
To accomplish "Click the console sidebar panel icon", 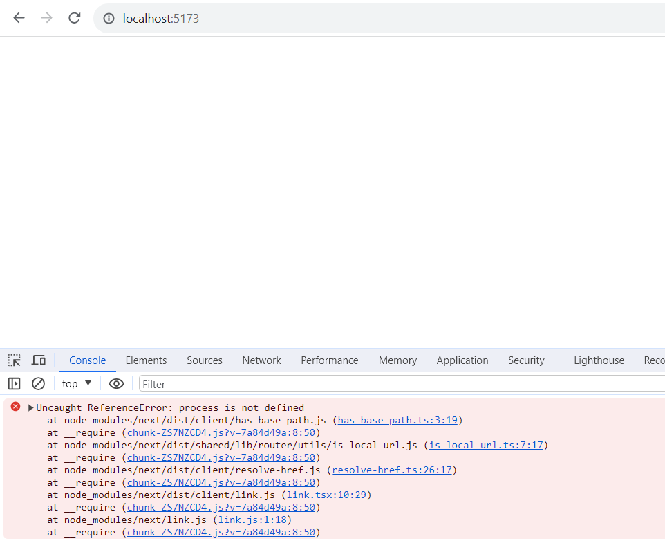I will click(x=14, y=383).
